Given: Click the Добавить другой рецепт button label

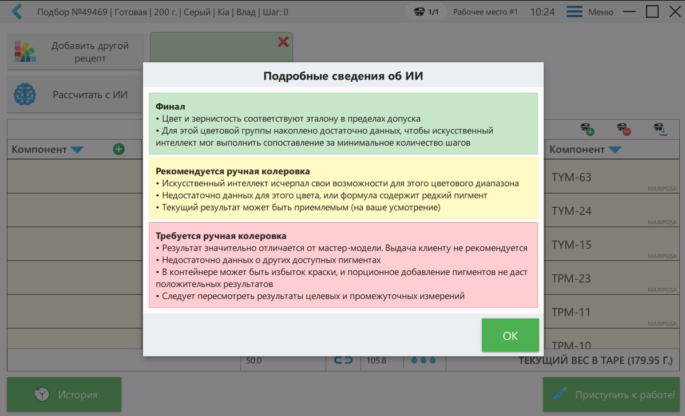Looking at the screenshot, I should (90, 51).
